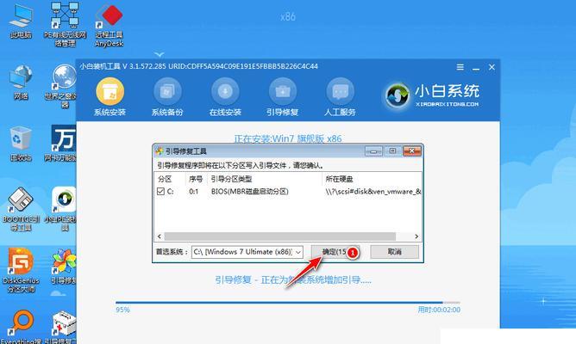Image resolution: width=576 pixels, height=344 pixels.
Task: Select 系统备份 in the toolbar
Action: [x=167, y=97]
